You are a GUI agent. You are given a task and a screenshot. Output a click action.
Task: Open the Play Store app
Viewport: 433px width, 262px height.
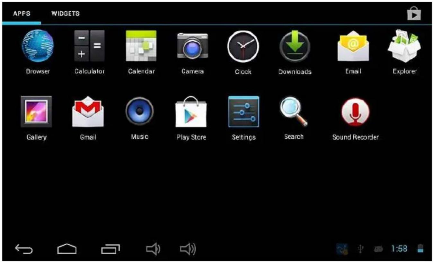tap(191, 112)
